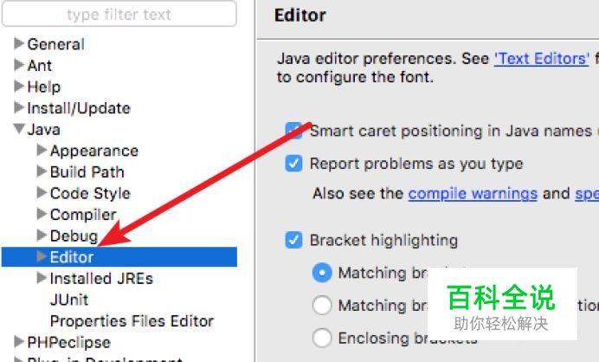Collapse the Java tree node
The width and height of the screenshot is (599, 362).
(x=19, y=129)
